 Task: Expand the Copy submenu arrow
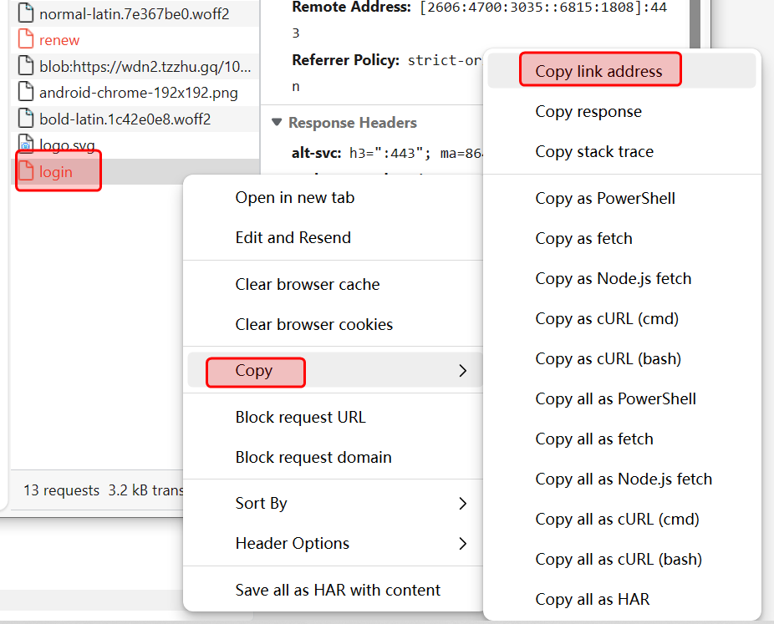coord(463,371)
